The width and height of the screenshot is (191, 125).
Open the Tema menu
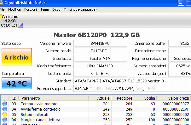(x=44, y=9)
